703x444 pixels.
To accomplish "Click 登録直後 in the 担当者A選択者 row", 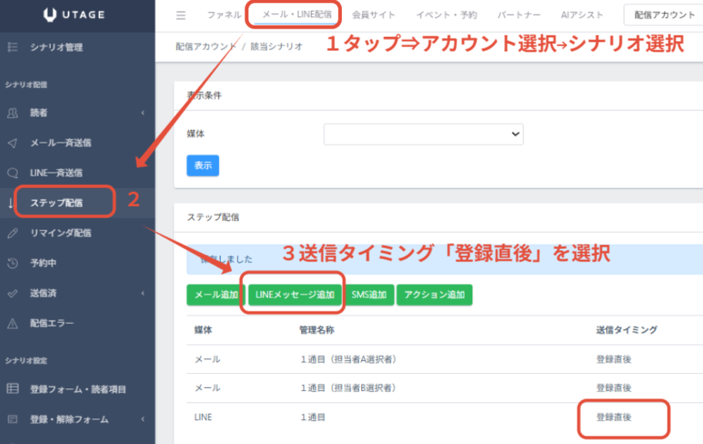I will point(613,359).
